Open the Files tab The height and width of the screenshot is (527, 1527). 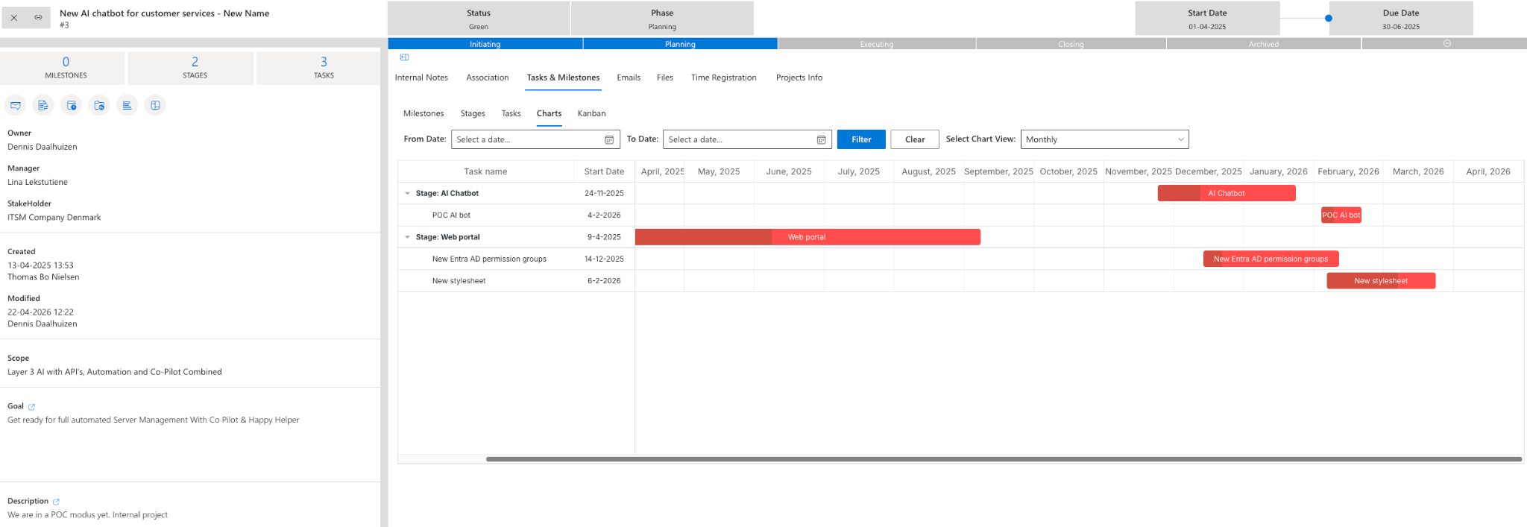[x=665, y=78]
